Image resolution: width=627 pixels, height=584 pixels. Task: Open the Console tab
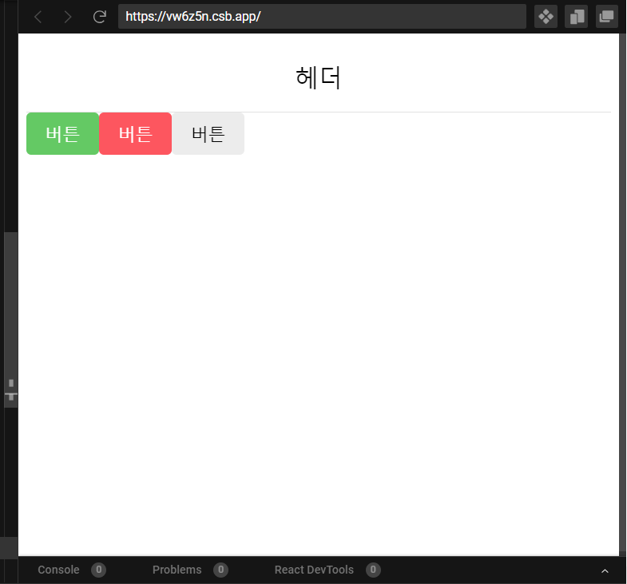tap(58, 570)
